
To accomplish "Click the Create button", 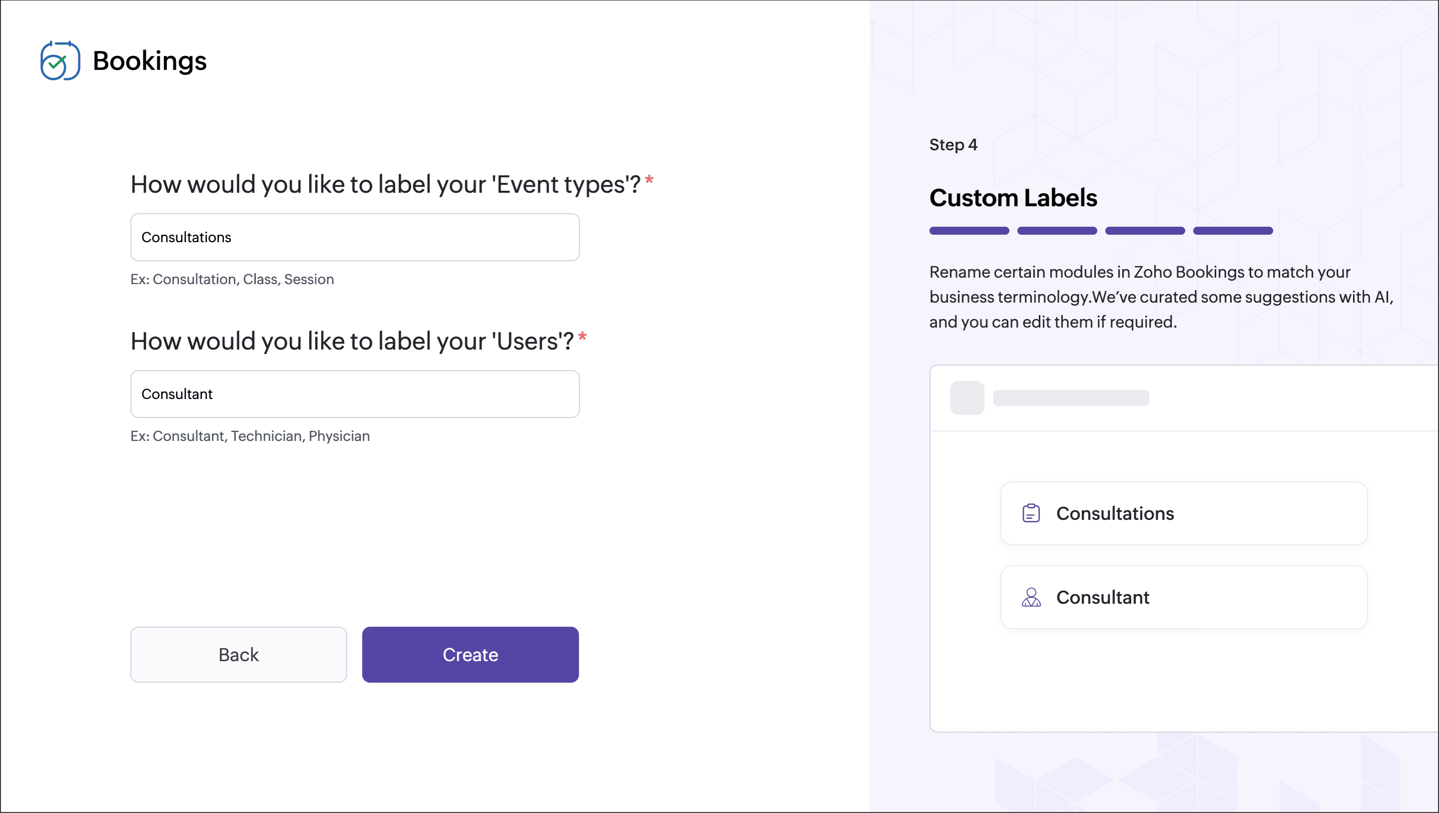I will (470, 654).
